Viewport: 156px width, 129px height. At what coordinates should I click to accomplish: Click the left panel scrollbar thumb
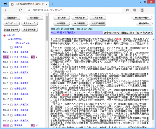click(47, 28)
